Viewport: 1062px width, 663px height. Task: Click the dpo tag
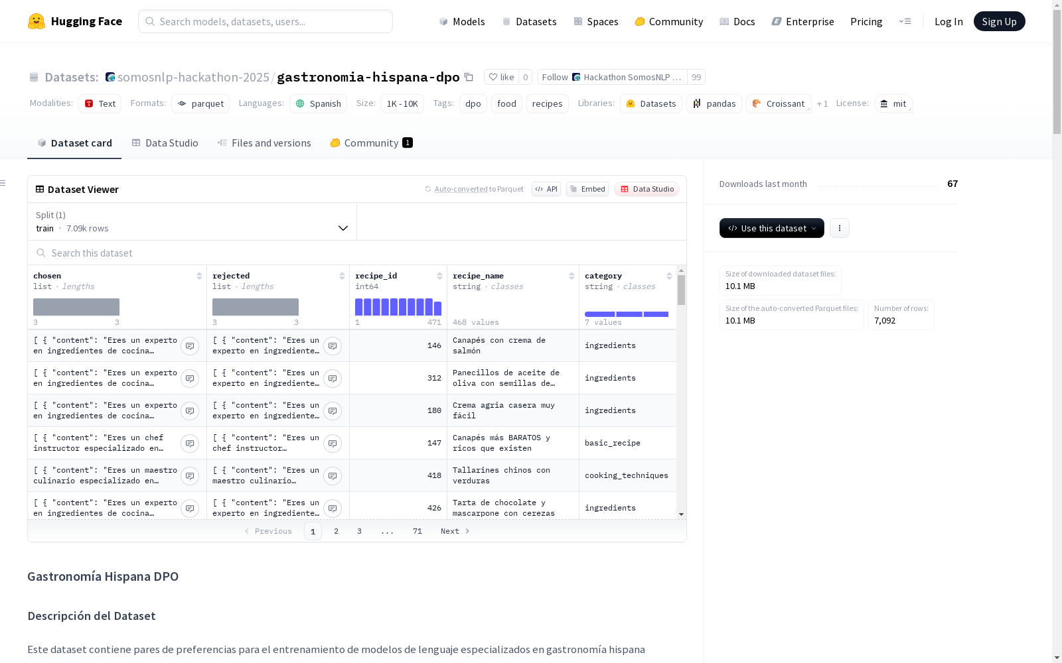pyautogui.click(x=473, y=103)
